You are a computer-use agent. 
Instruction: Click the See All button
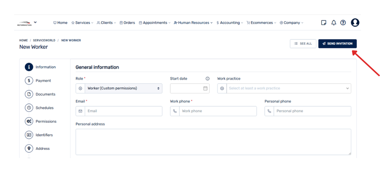[303, 44]
